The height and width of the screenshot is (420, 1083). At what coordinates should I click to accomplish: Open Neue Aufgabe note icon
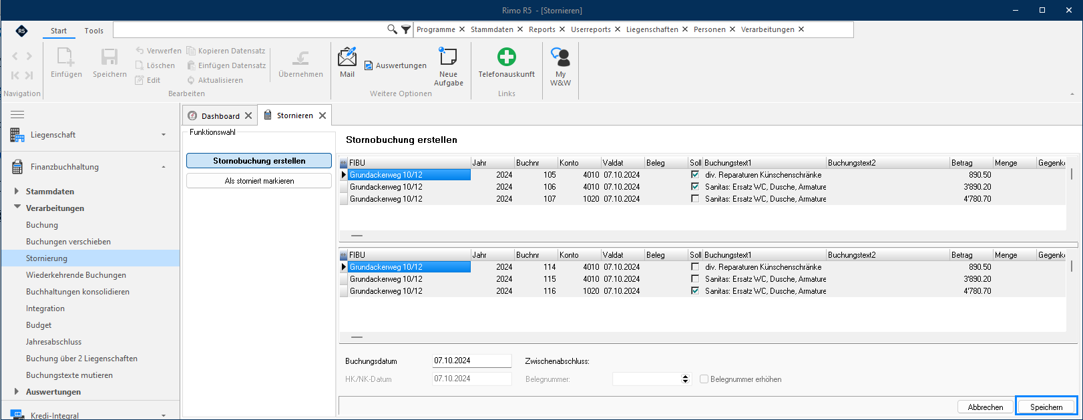(448, 56)
